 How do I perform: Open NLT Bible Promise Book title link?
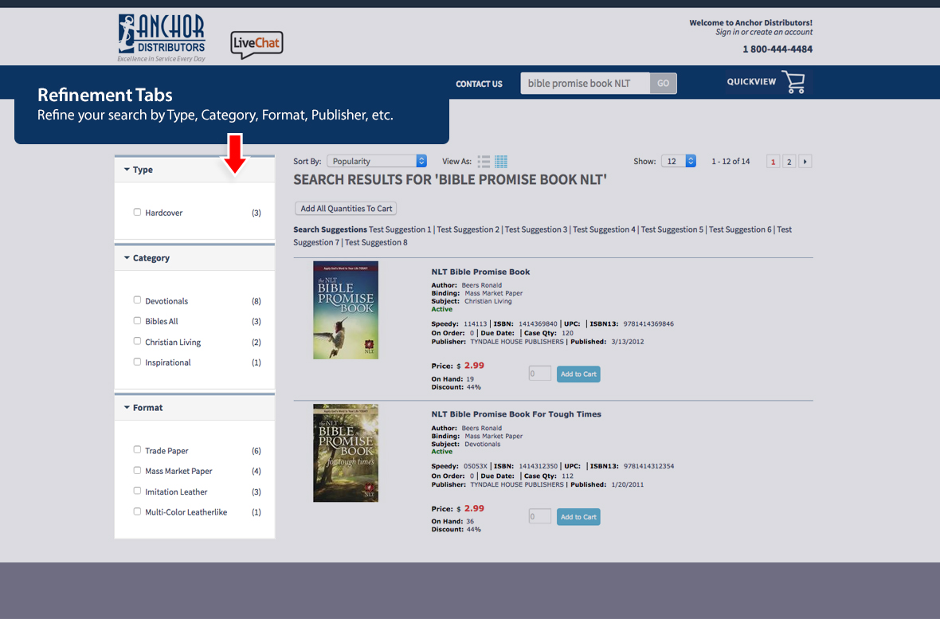[481, 272]
